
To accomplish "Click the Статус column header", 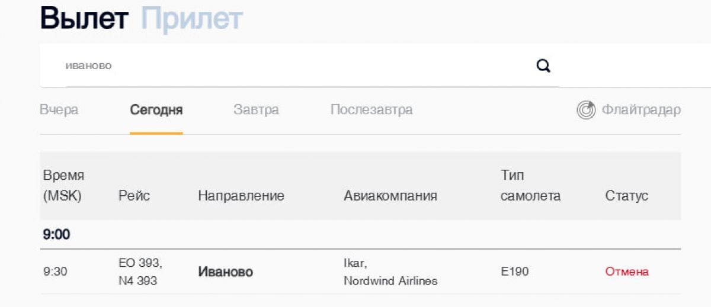I will (x=626, y=196).
